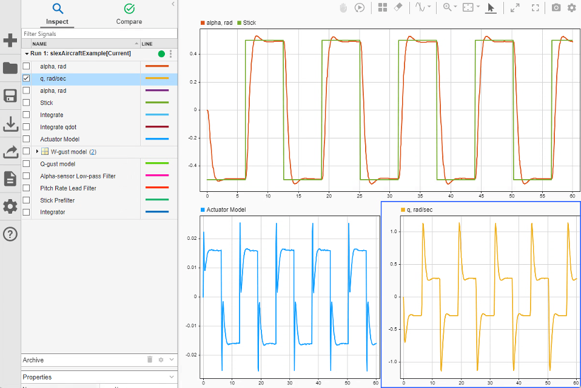The height and width of the screenshot is (388, 581).
Task: Switch to the Inspect tab
Action: (x=57, y=14)
